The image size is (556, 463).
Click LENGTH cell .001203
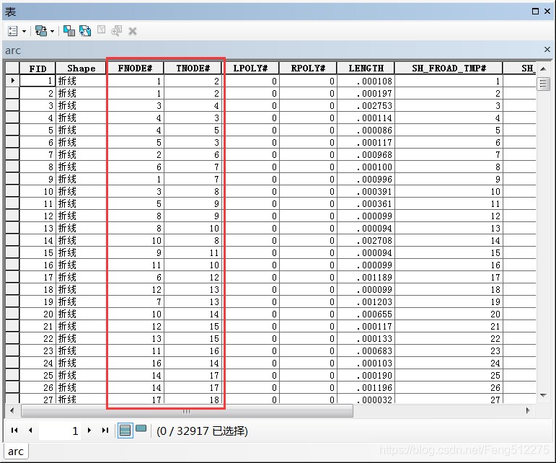(366, 302)
